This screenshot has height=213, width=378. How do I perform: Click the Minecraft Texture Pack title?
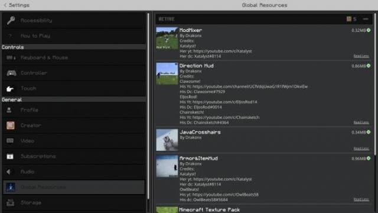click(210, 210)
